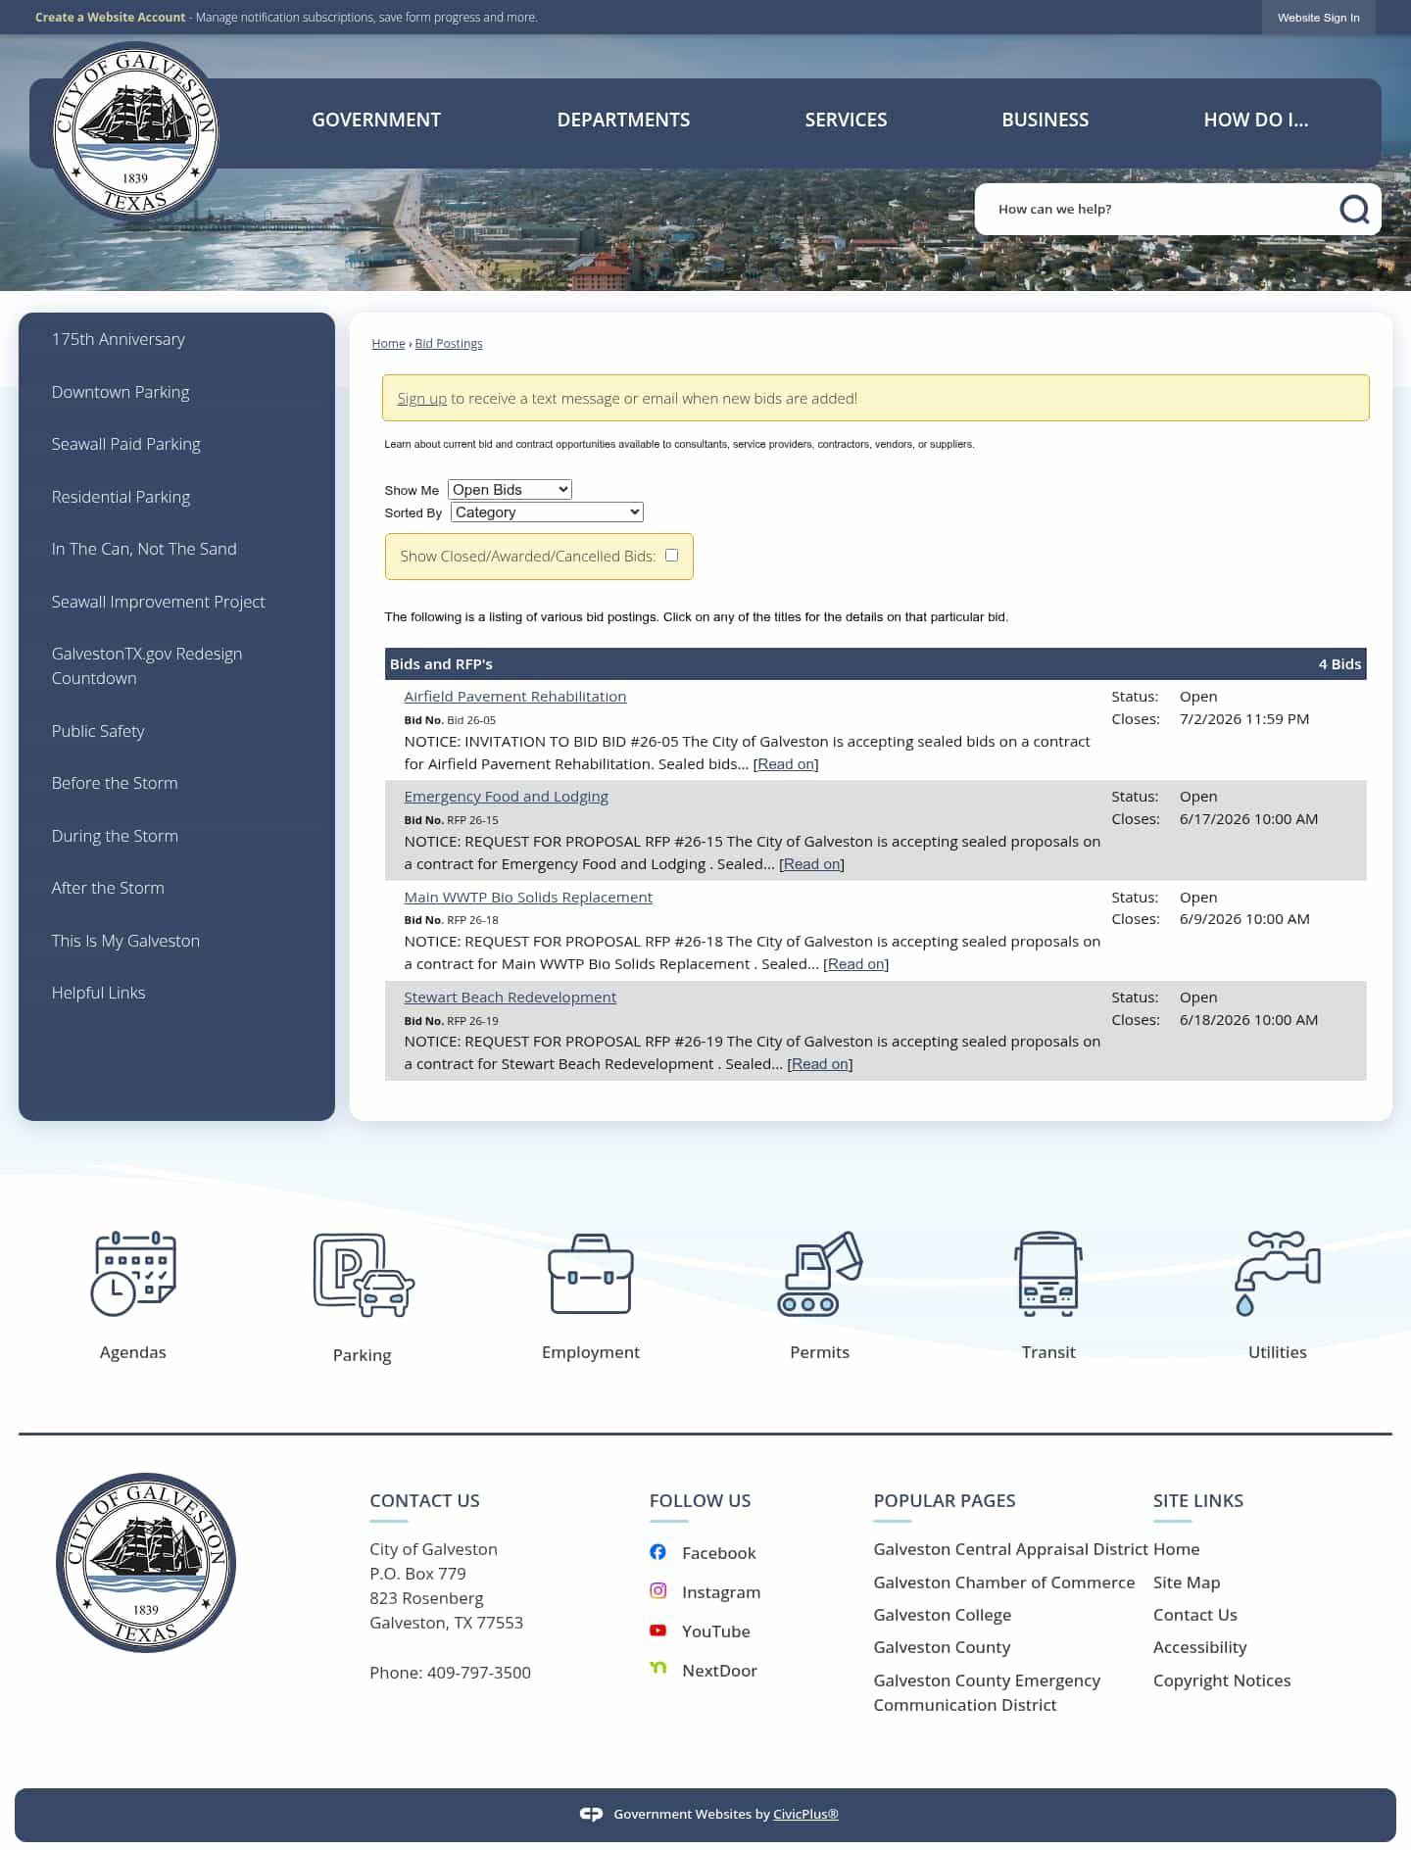
Task: Open the Galveston County link
Action: click(942, 1647)
